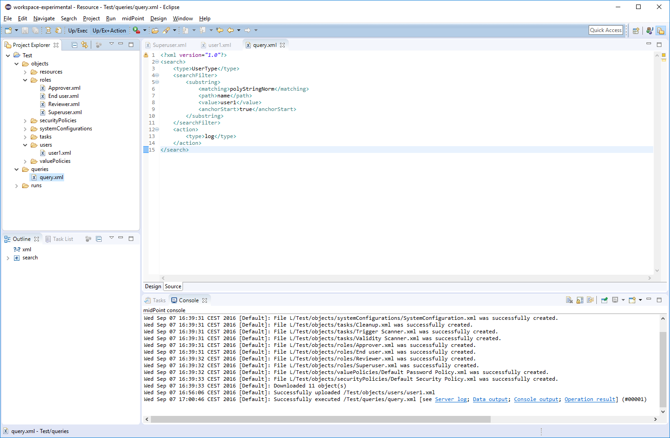Click the Last Edit Location icon
The height and width of the screenshot is (438, 670).
[220, 30]
